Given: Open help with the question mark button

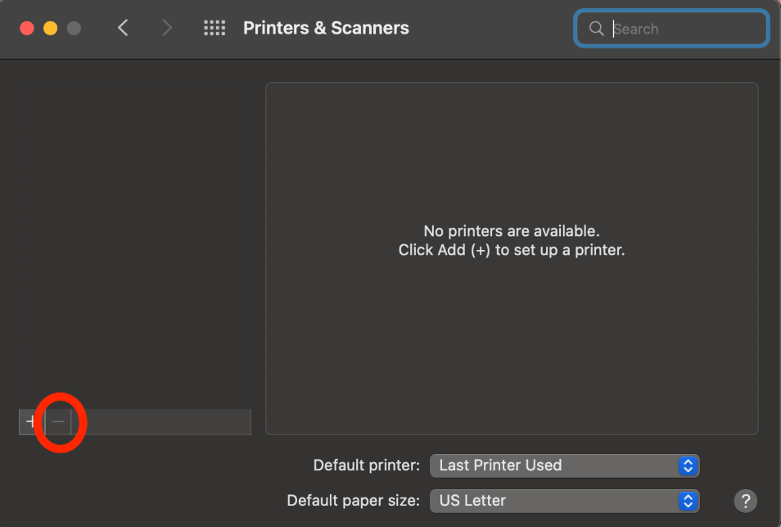Looking at the screenshot, I should [745, 501].
